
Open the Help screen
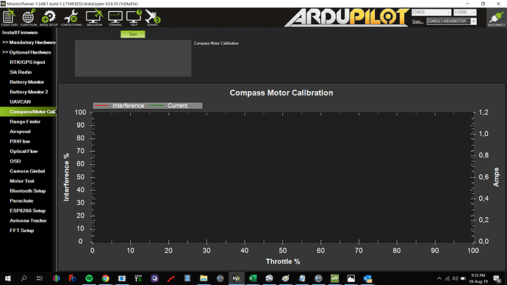click(134, 18)
